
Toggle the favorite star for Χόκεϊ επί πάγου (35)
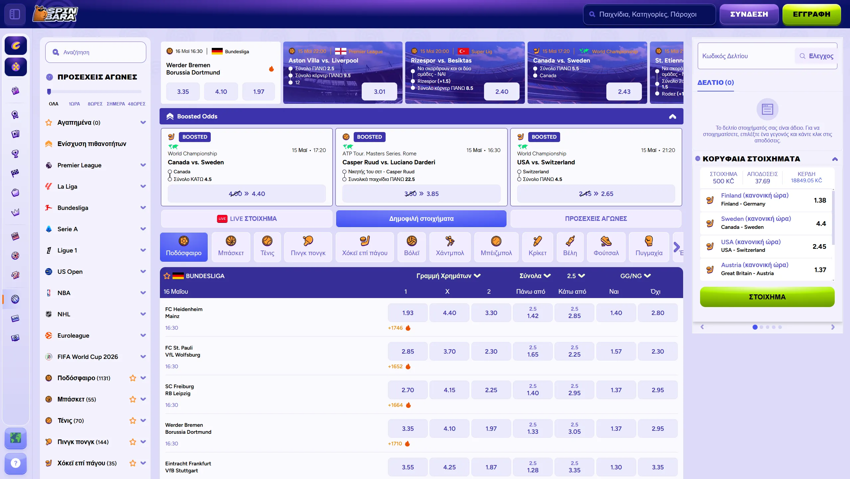pos(133,463)
